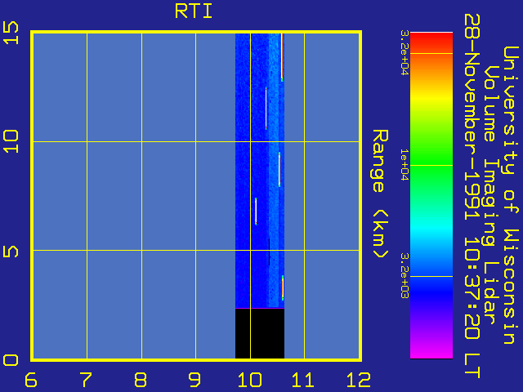Click the Range (km) axis title
Image resolution: width=523 pixels, height=392 pixels.
click(380, 194)
